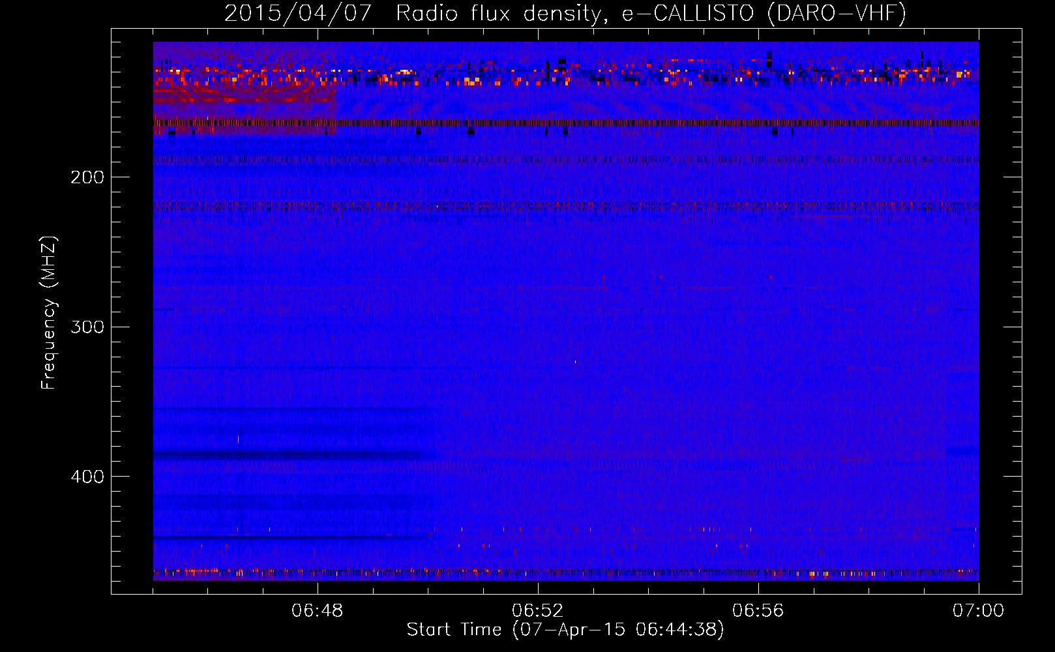
Task: Click the plot title with e-CALLISTO (DARO-VHF)
Action: pos(565,13)
